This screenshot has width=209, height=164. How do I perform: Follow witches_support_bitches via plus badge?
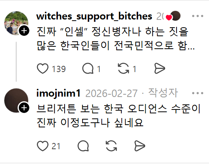coord(24,31)
